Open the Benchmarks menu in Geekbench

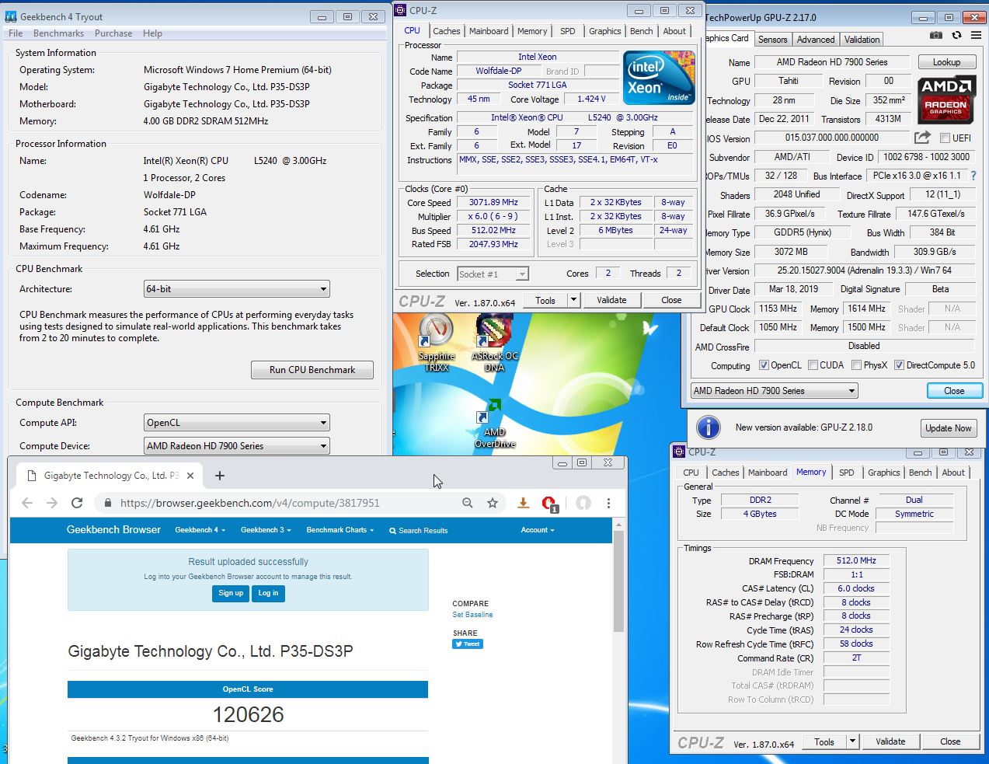click(58, 33)
